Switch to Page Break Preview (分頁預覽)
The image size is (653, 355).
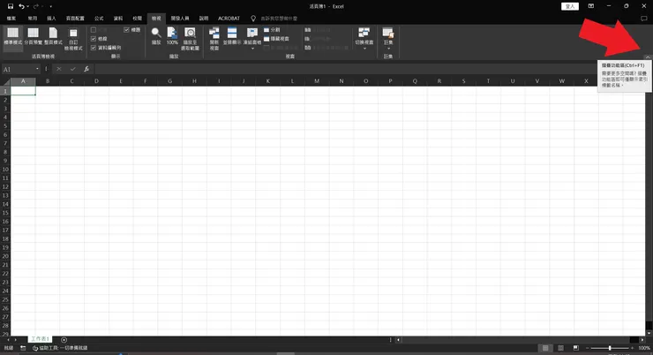click(x=33, y=36)
